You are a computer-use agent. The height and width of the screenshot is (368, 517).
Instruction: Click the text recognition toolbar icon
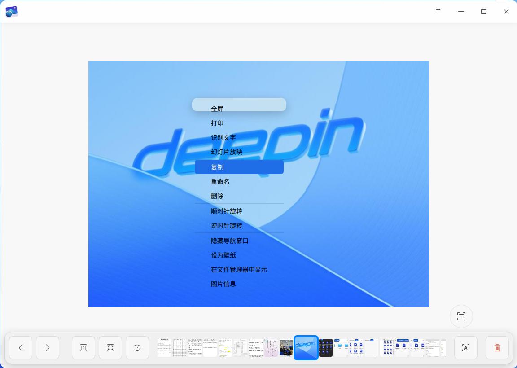[465, 348]
